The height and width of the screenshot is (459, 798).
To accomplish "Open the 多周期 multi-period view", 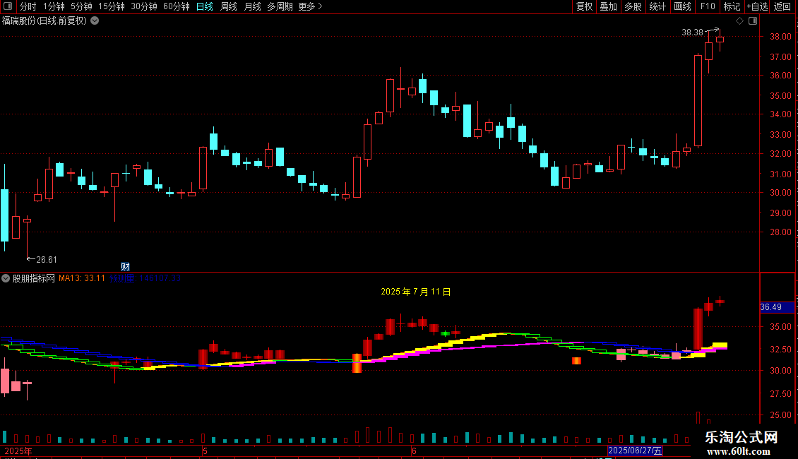I will tap(280, 6).
